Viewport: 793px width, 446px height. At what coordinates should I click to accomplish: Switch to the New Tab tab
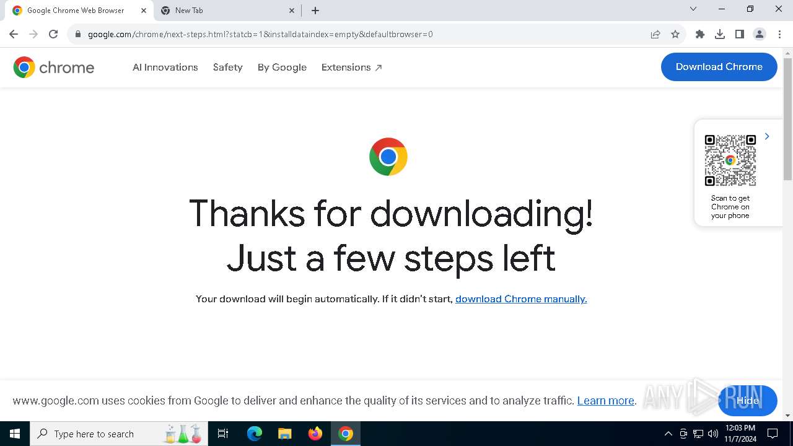point(227,11)
